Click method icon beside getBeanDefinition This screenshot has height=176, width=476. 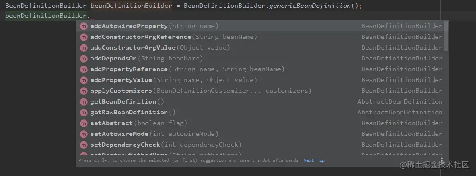click(84, 102)
